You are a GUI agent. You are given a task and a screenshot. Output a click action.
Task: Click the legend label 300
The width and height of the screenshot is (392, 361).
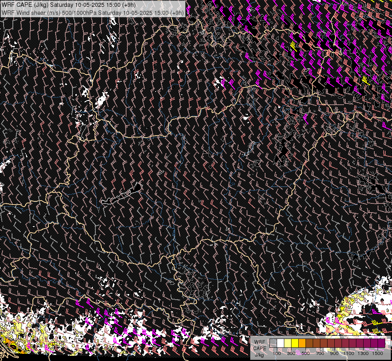291,353
